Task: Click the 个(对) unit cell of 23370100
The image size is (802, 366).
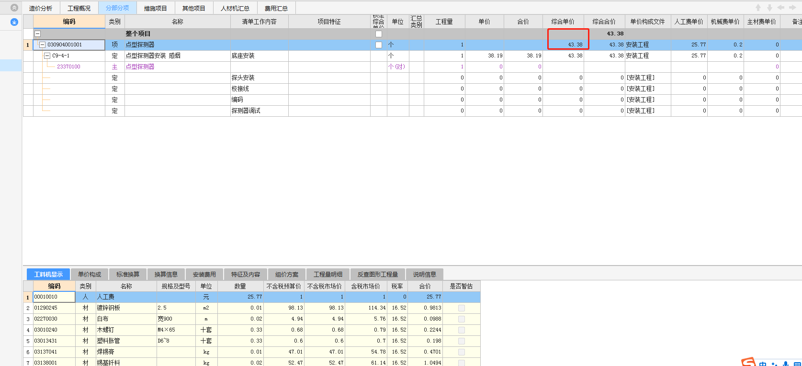Action: tap(397, 67)
